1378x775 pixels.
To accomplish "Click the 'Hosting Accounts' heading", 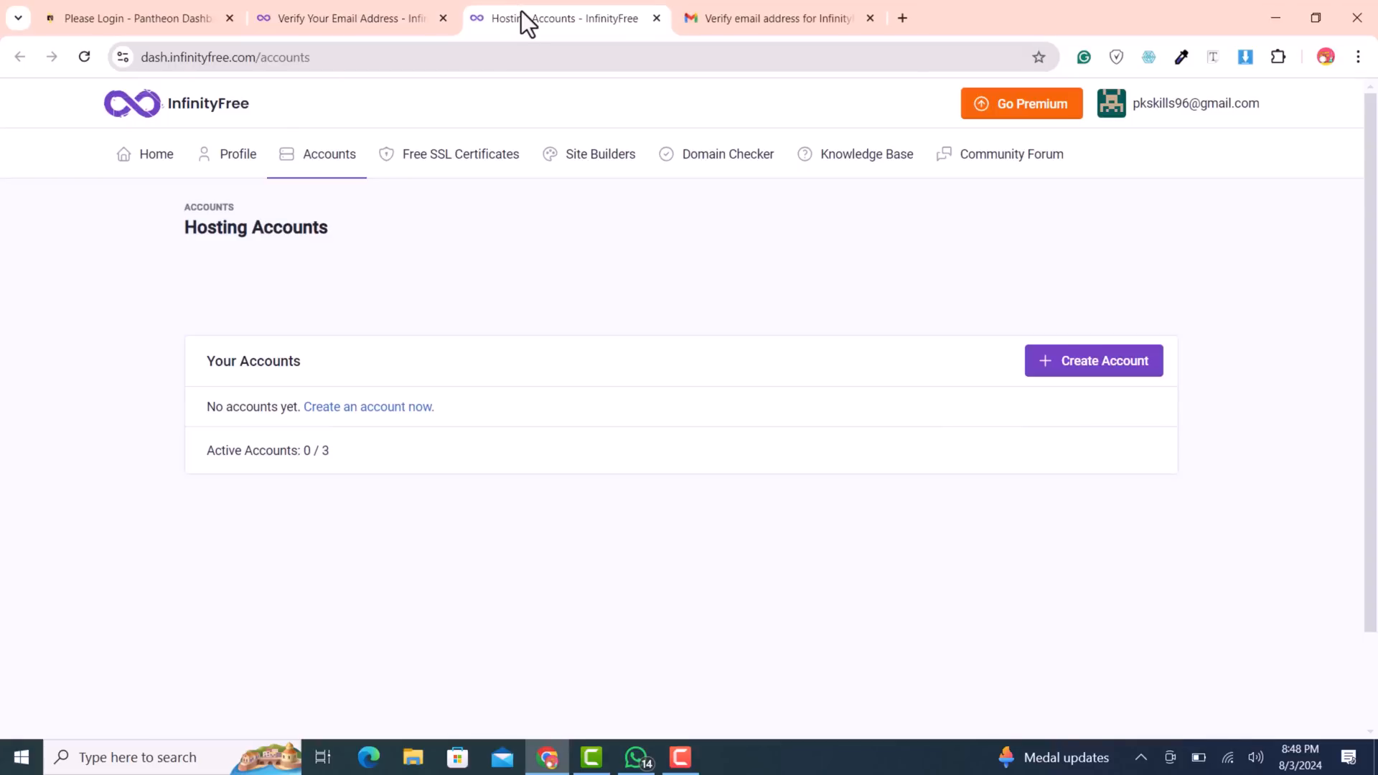I will [256, 227].
